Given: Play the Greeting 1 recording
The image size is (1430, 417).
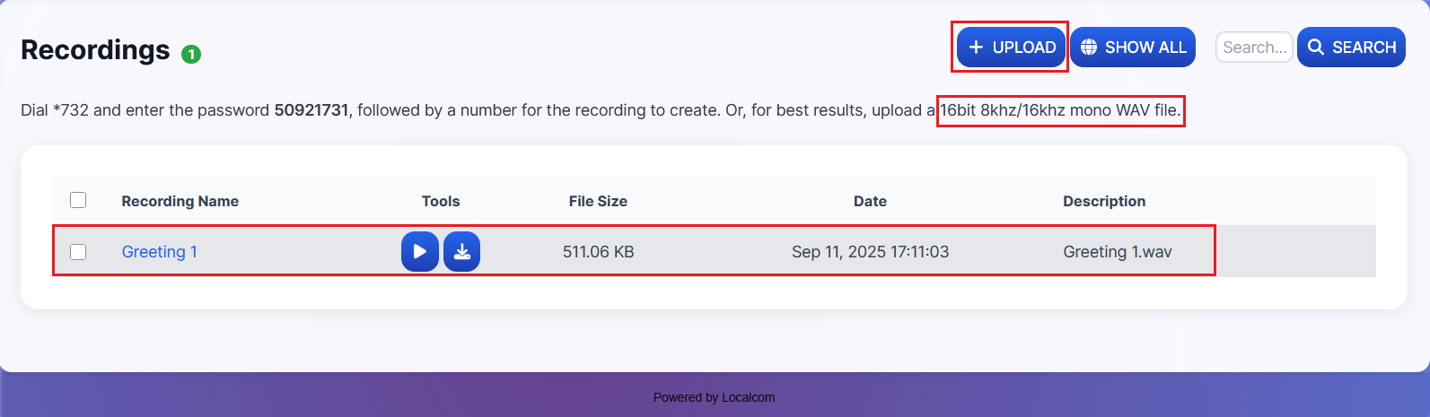Looking at the screenshot, I should [419, 251].
